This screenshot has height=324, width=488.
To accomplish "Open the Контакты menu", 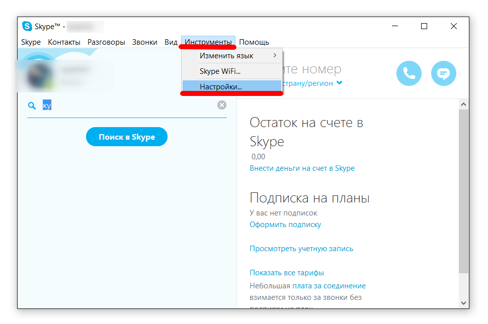I will 64,42.
